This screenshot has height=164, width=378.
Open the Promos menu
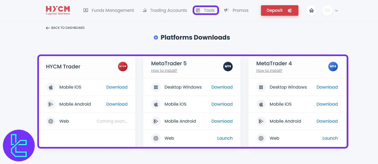[236, 10]
